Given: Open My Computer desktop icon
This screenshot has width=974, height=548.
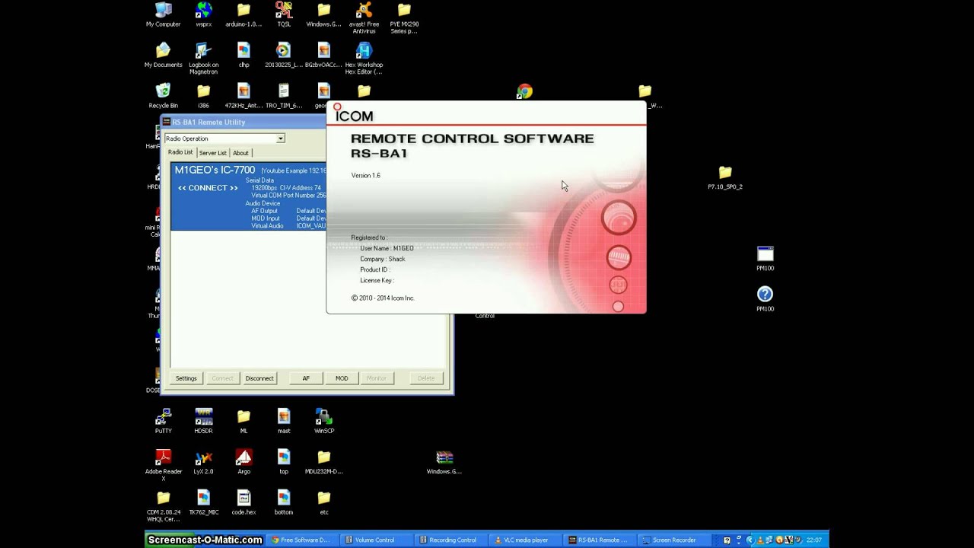Looking at the screenshot, I should click(163, 14).
